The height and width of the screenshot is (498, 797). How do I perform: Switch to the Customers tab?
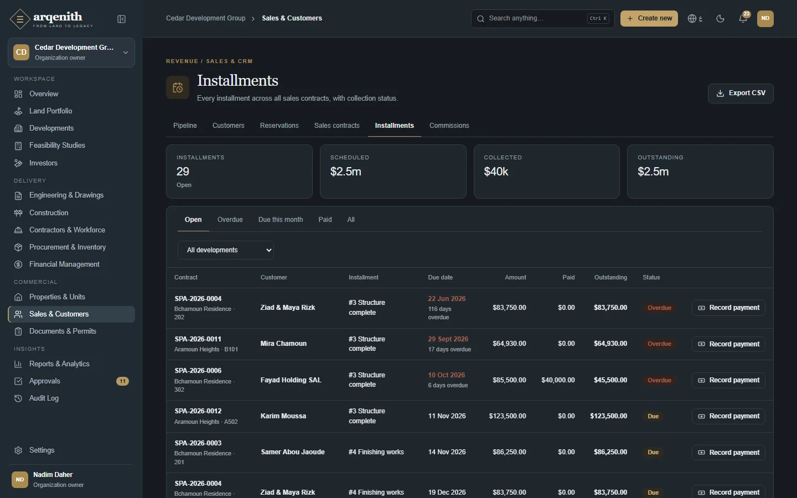[x=229, y=126]
